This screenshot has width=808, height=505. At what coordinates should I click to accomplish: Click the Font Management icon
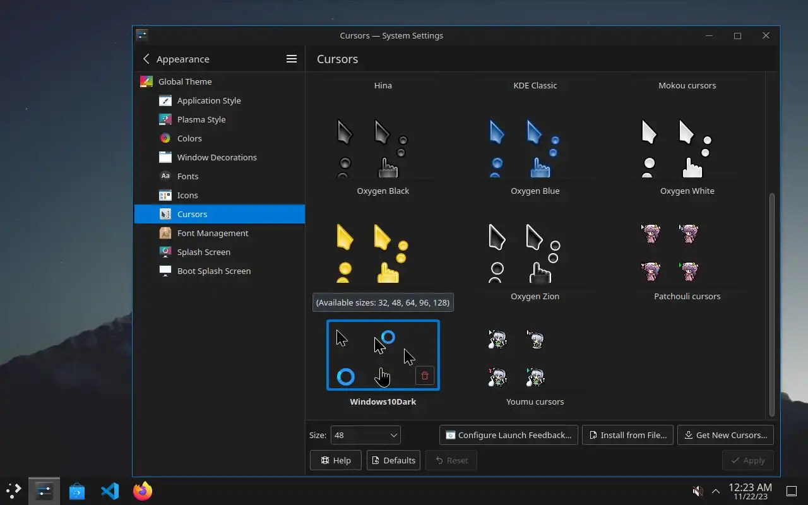[x=165, y=233]
